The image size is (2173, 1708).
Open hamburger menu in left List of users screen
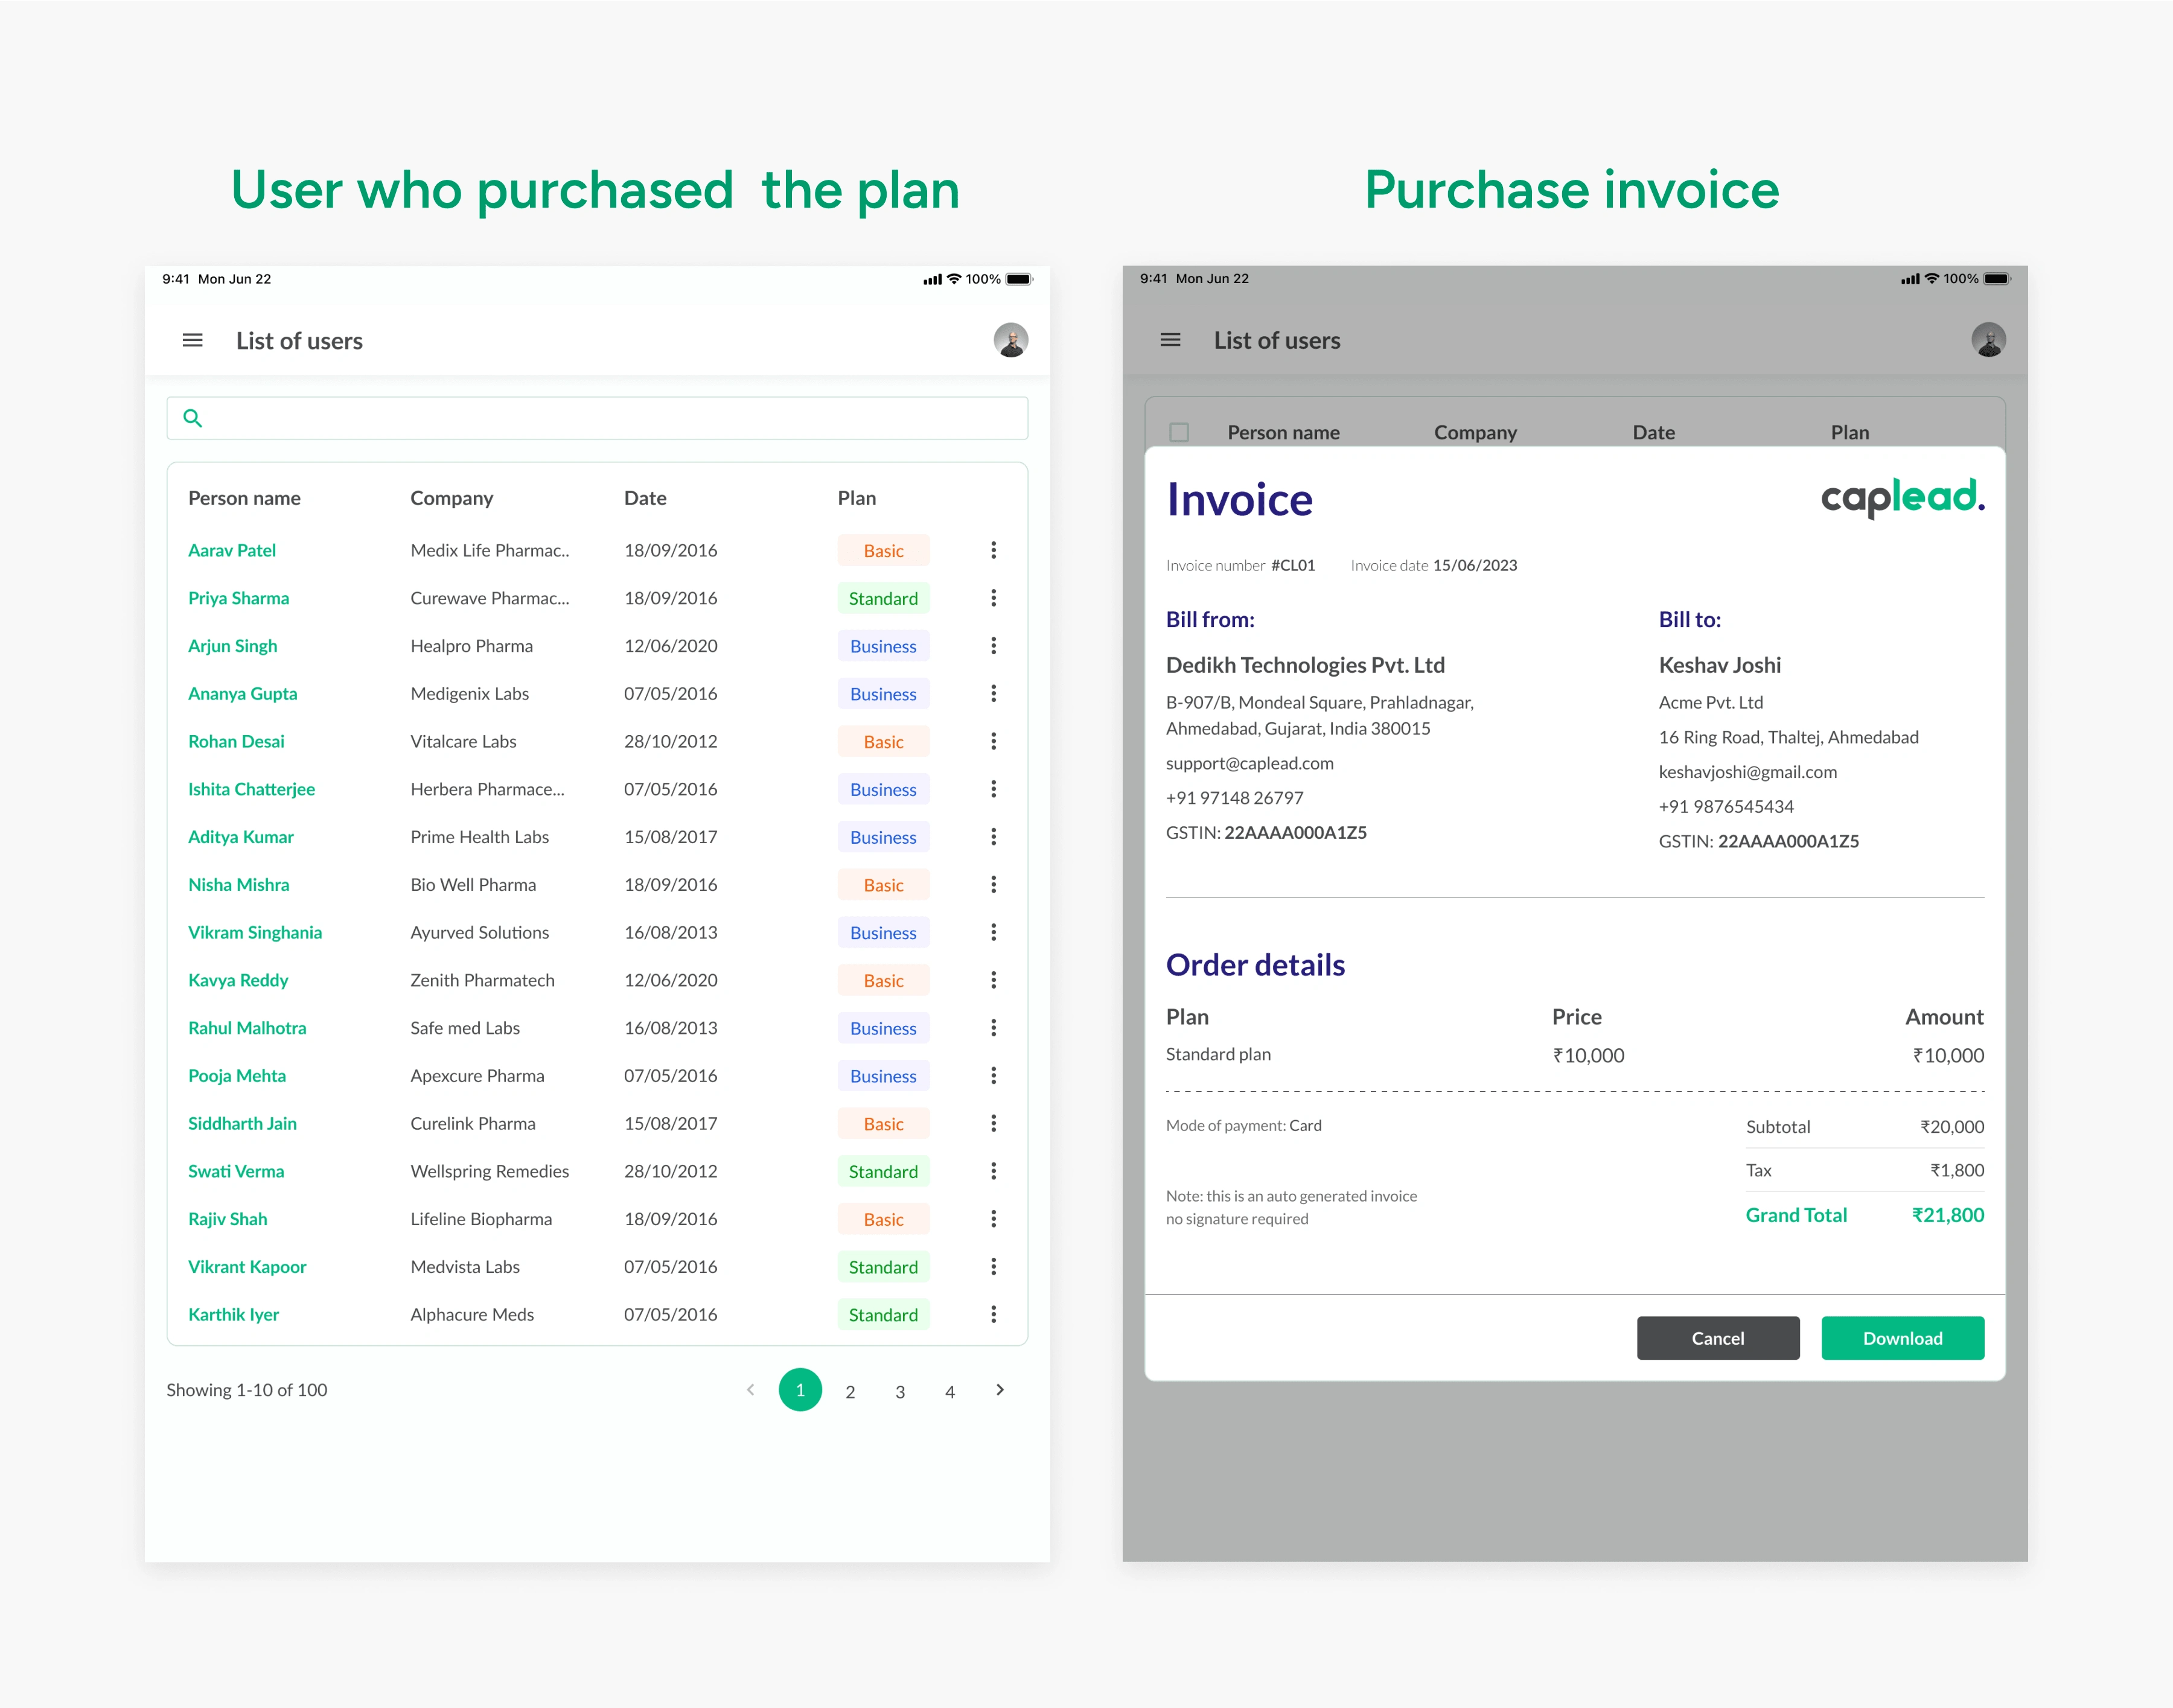[x=193, y=341]
